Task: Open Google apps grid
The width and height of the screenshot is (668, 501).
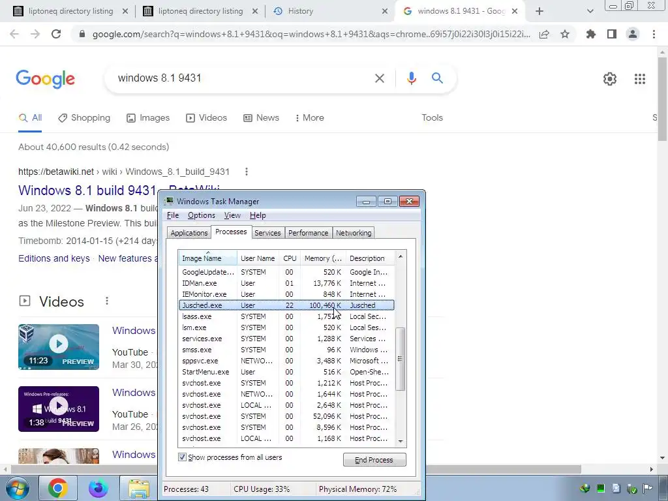Action: [640, 79]
